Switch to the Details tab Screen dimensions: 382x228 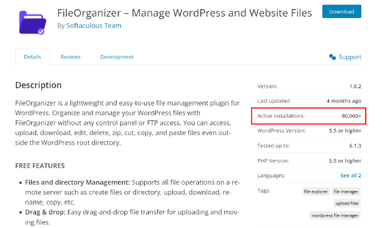pyautogui.click(x=33, y=57)
